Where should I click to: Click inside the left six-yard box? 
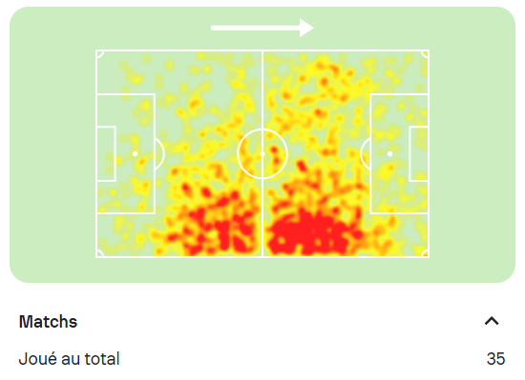(x=106, y=154)
